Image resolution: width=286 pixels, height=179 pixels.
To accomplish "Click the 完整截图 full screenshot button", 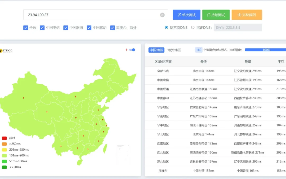I will point(247,15).
